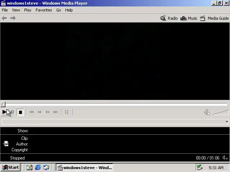This screenshot has width=230, height=172.
Task: Fast forward the video
Action: (47, 112)
